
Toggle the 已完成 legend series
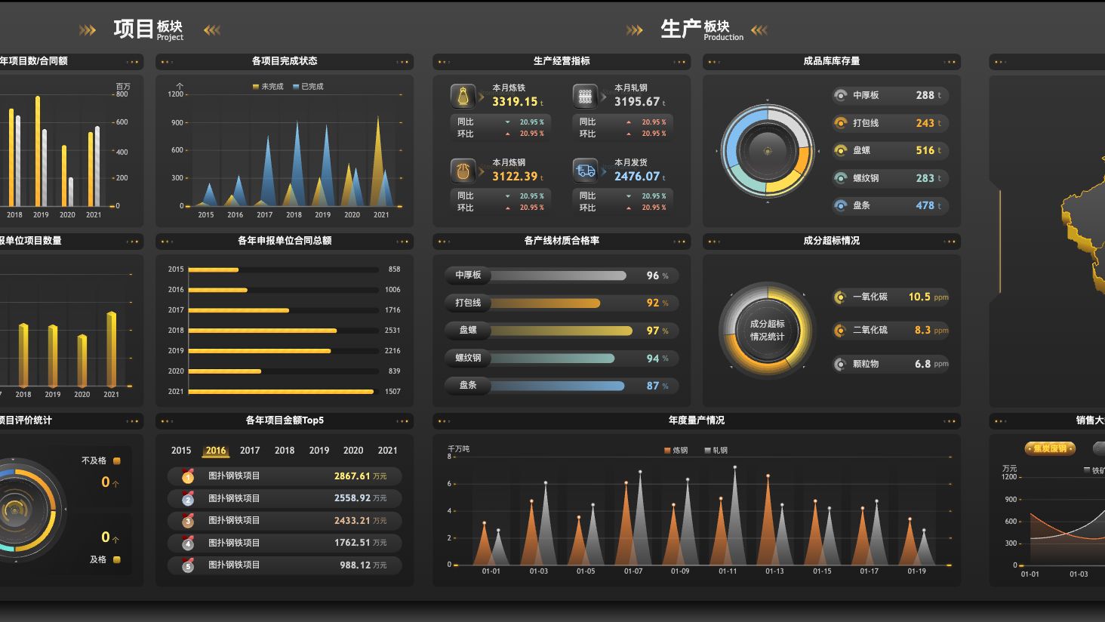[308, 87]
